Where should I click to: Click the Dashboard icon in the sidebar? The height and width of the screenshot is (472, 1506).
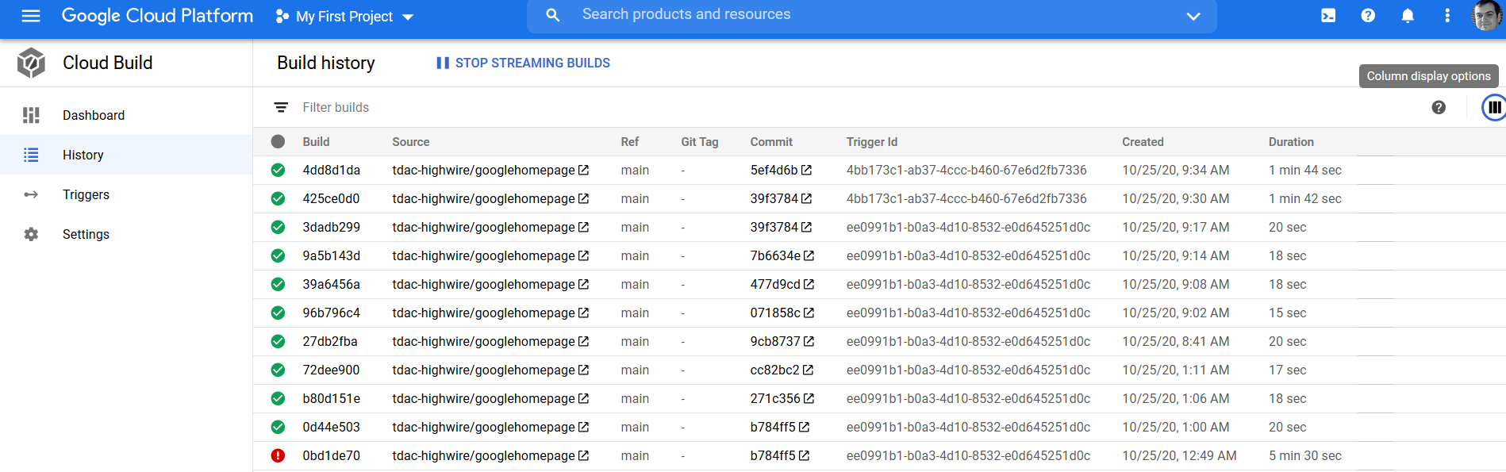[31, 115]
